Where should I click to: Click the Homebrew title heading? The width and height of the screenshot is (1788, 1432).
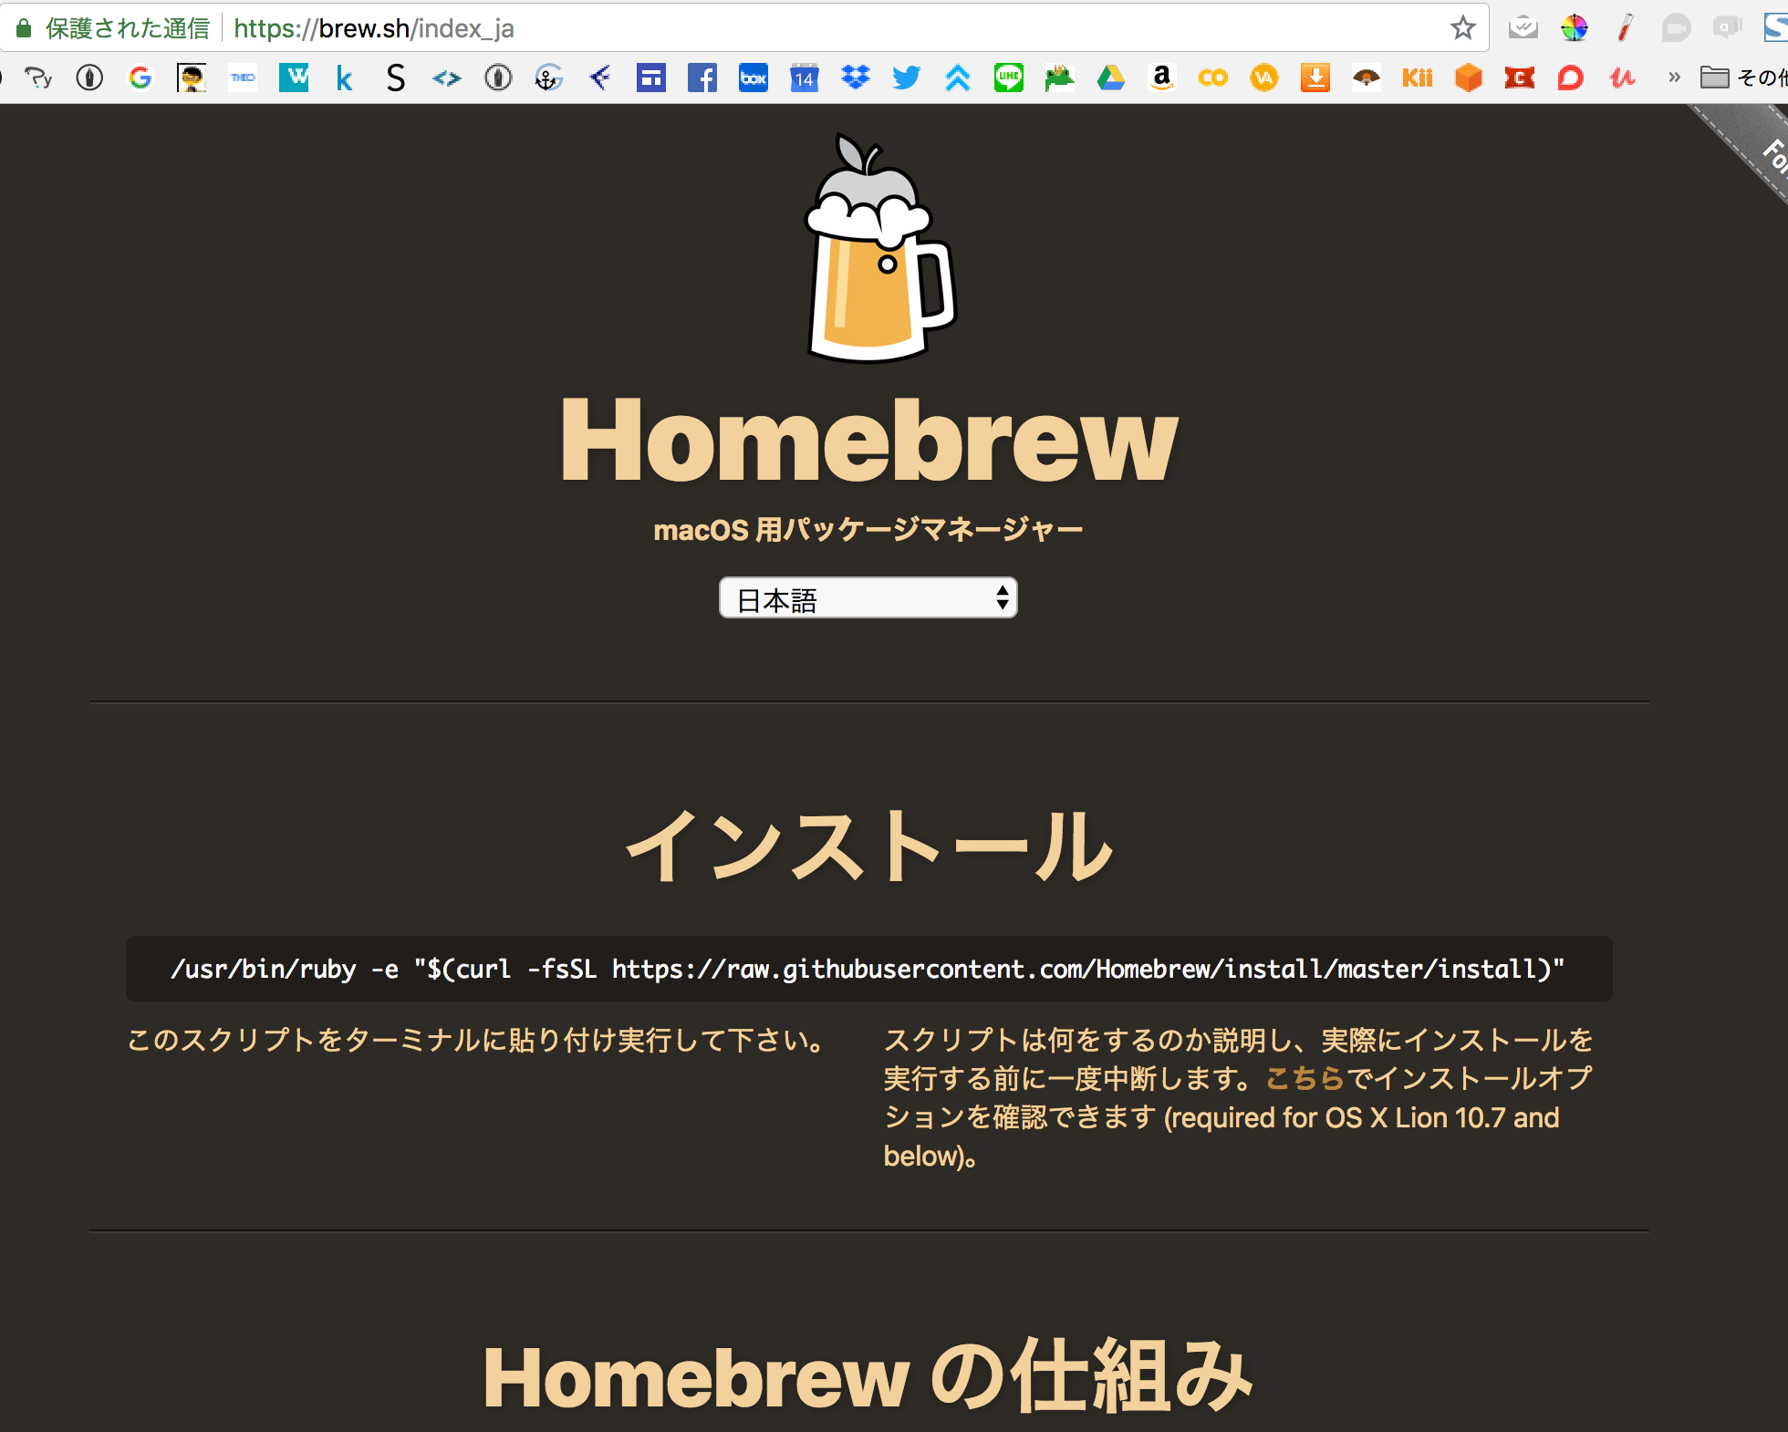[868, 441]
